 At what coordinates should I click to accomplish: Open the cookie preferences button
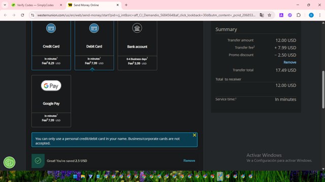click(9, 162)
